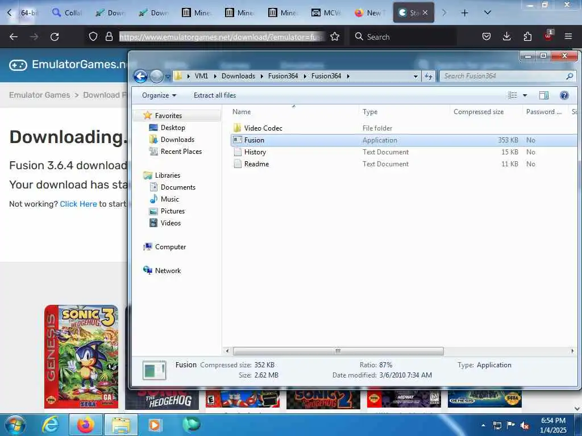Click the horizontal scrollbar thumb in file list
This screenshot has height=436, width=582.
(338, 351)
